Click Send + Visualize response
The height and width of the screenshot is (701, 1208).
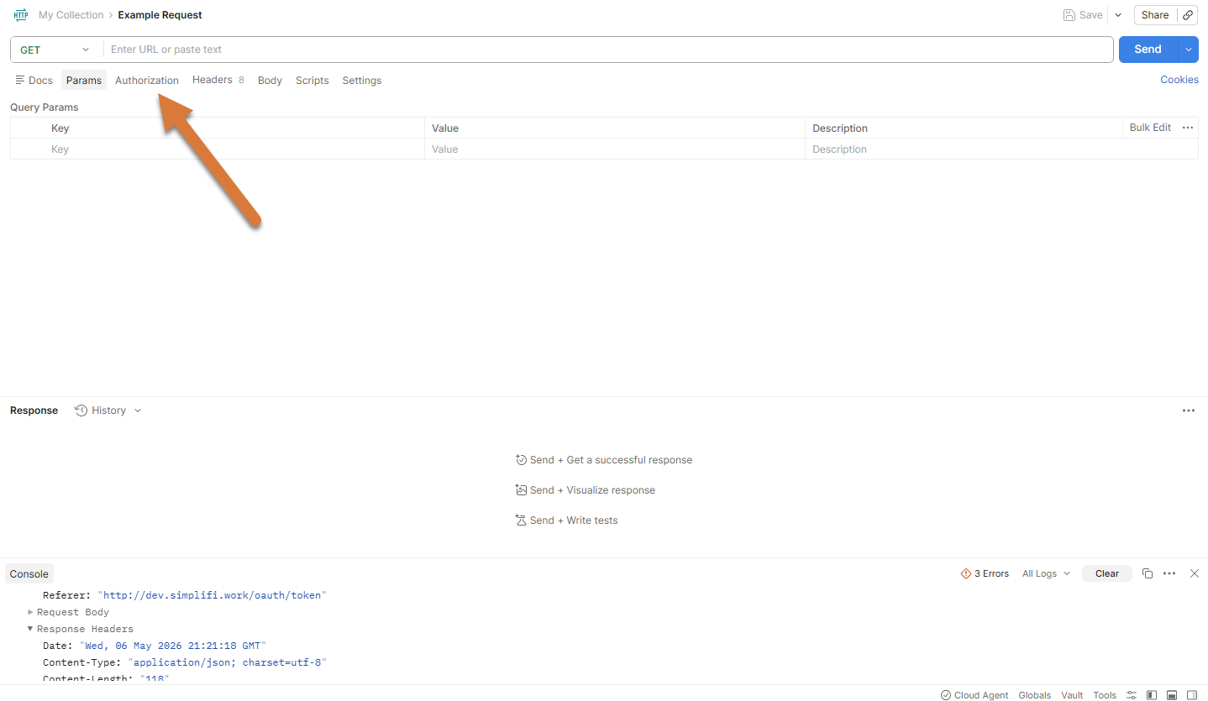pyautogui.click(x=586, y=490)
